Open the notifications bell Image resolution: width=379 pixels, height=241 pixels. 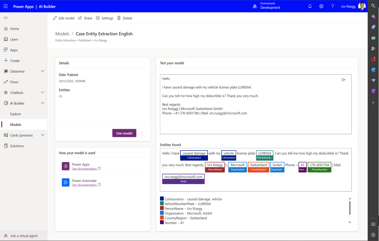click(310, 6)
